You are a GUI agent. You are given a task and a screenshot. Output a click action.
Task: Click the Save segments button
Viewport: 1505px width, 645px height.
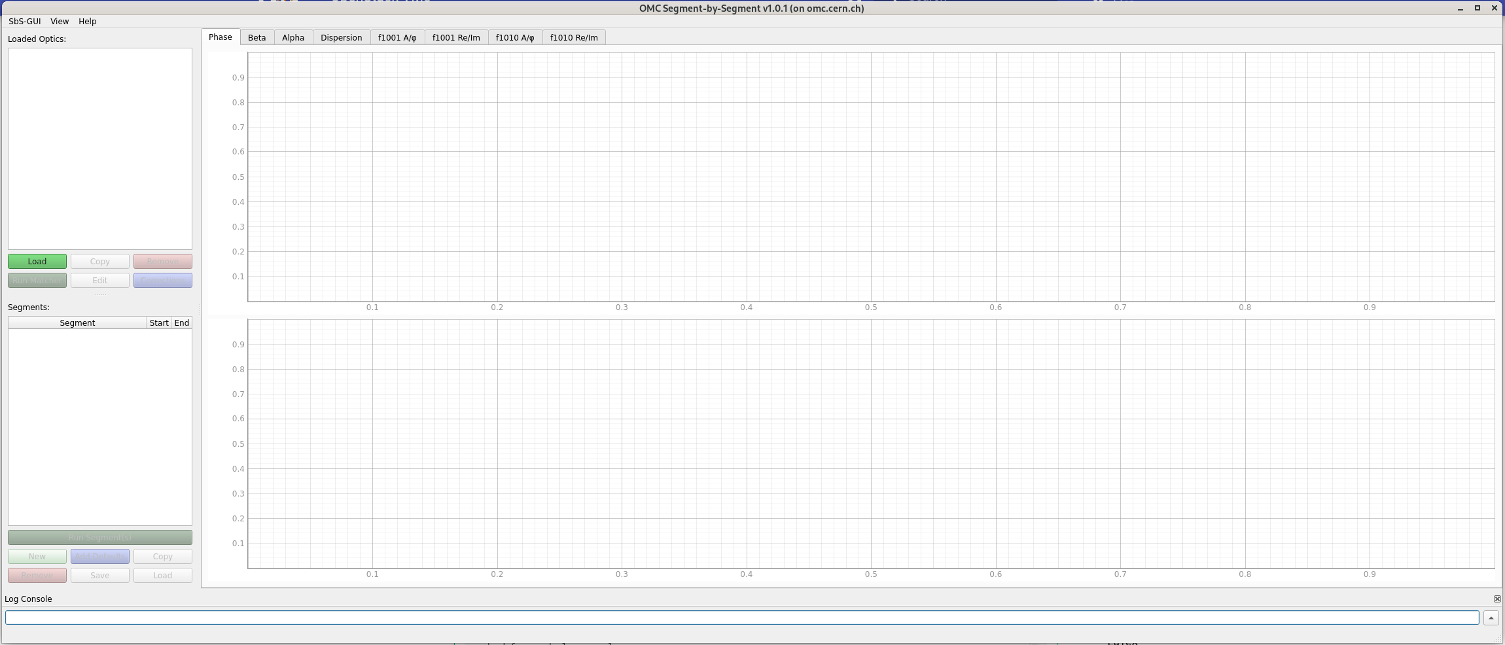click(100, 575)
